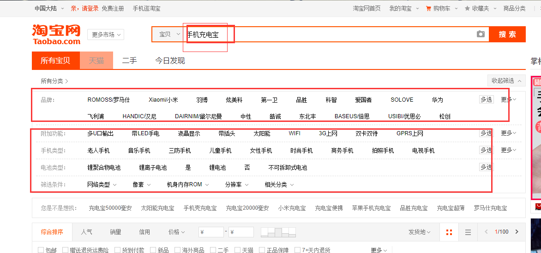Filter by brand 华为

[x=437, y=100]
